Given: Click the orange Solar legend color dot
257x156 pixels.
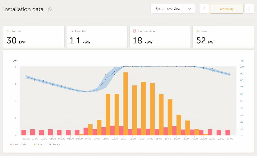Looking at the screenshot, I should (34, 144).
